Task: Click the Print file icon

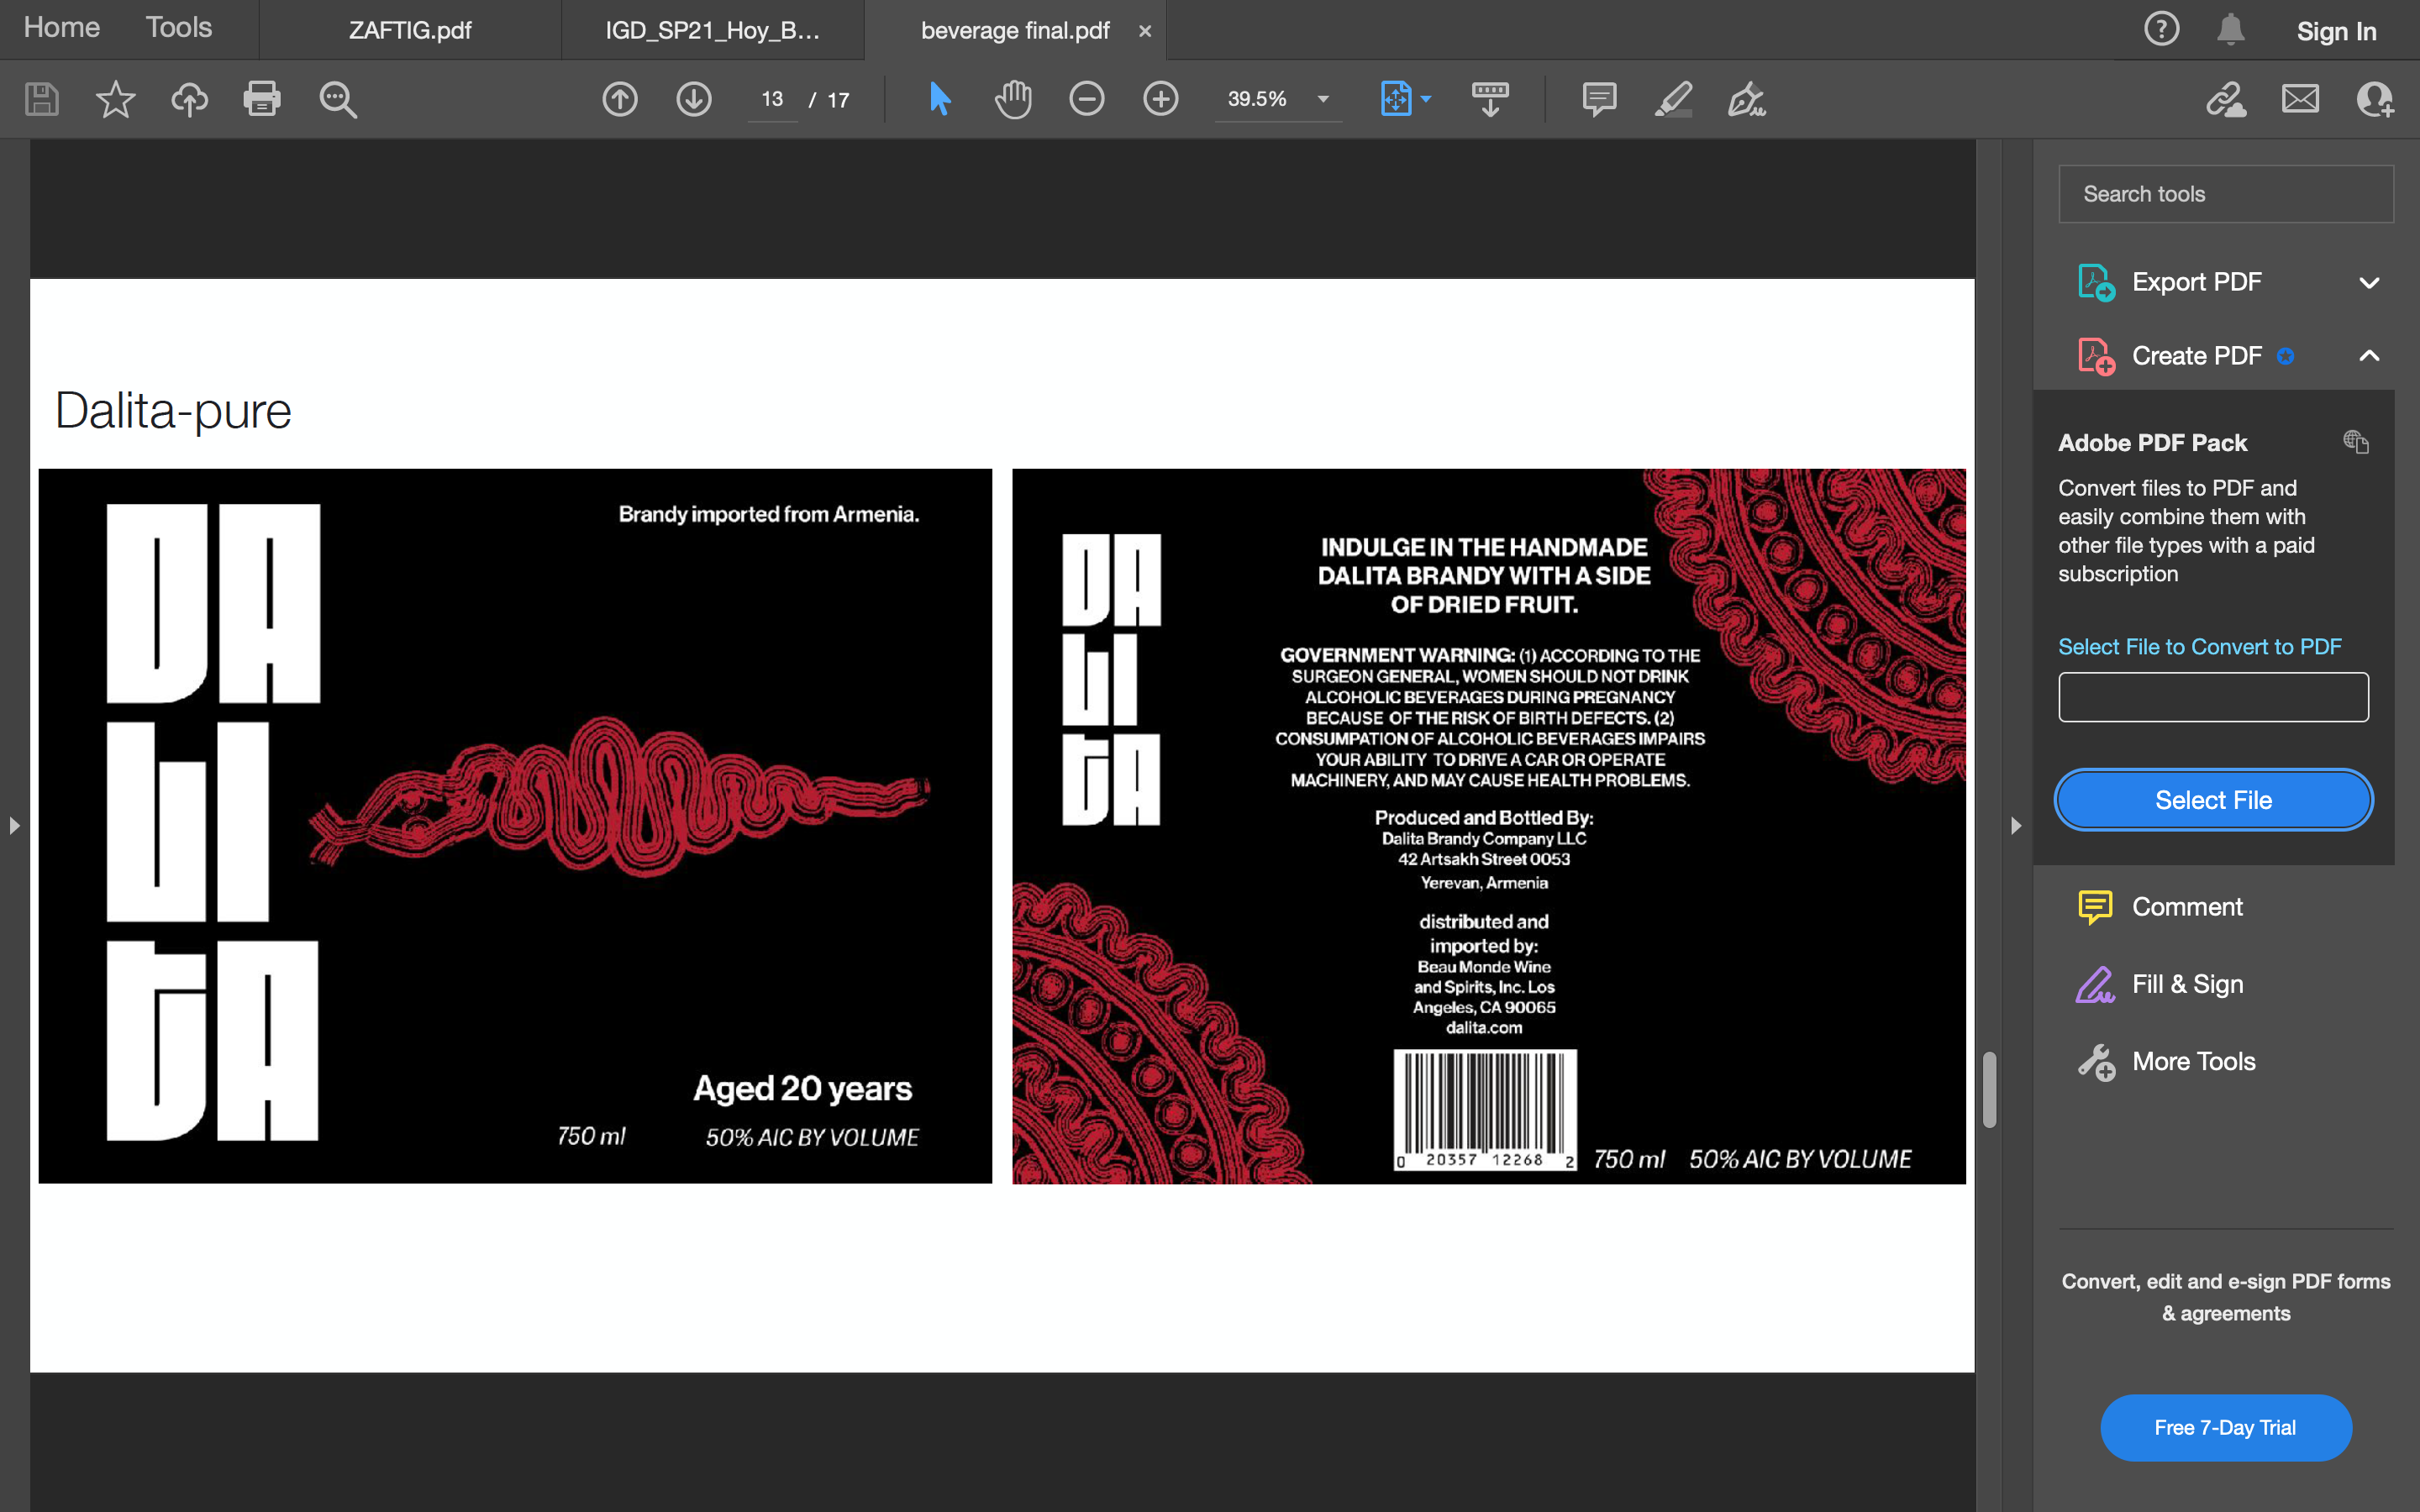Action: tap(262, 99)
